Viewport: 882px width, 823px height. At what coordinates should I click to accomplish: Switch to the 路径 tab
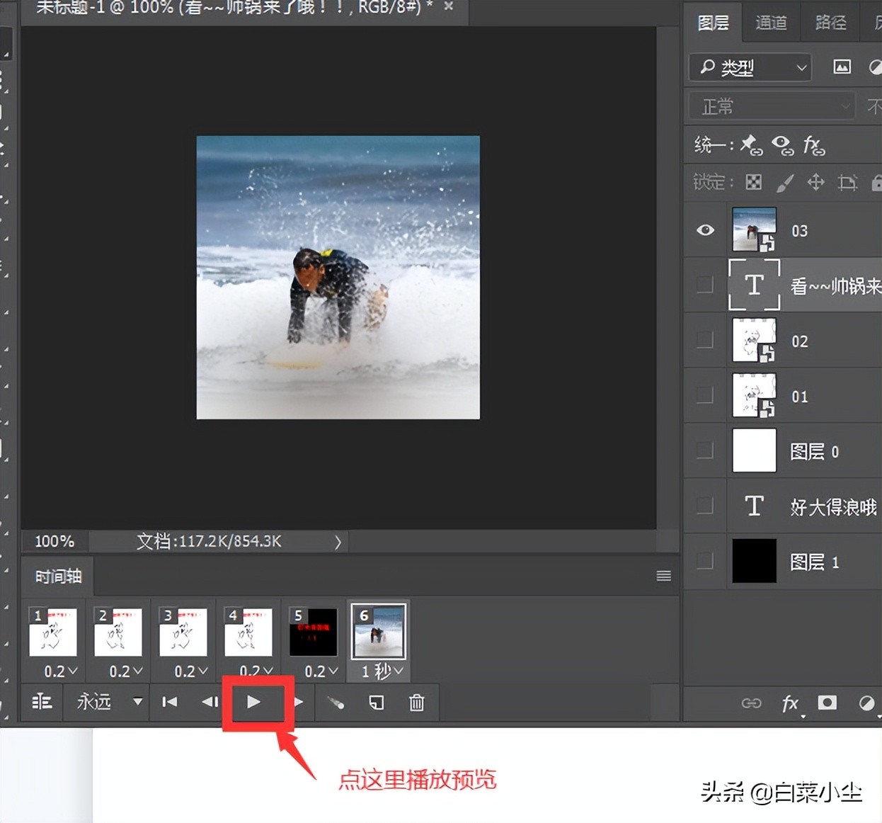[830, 23]
